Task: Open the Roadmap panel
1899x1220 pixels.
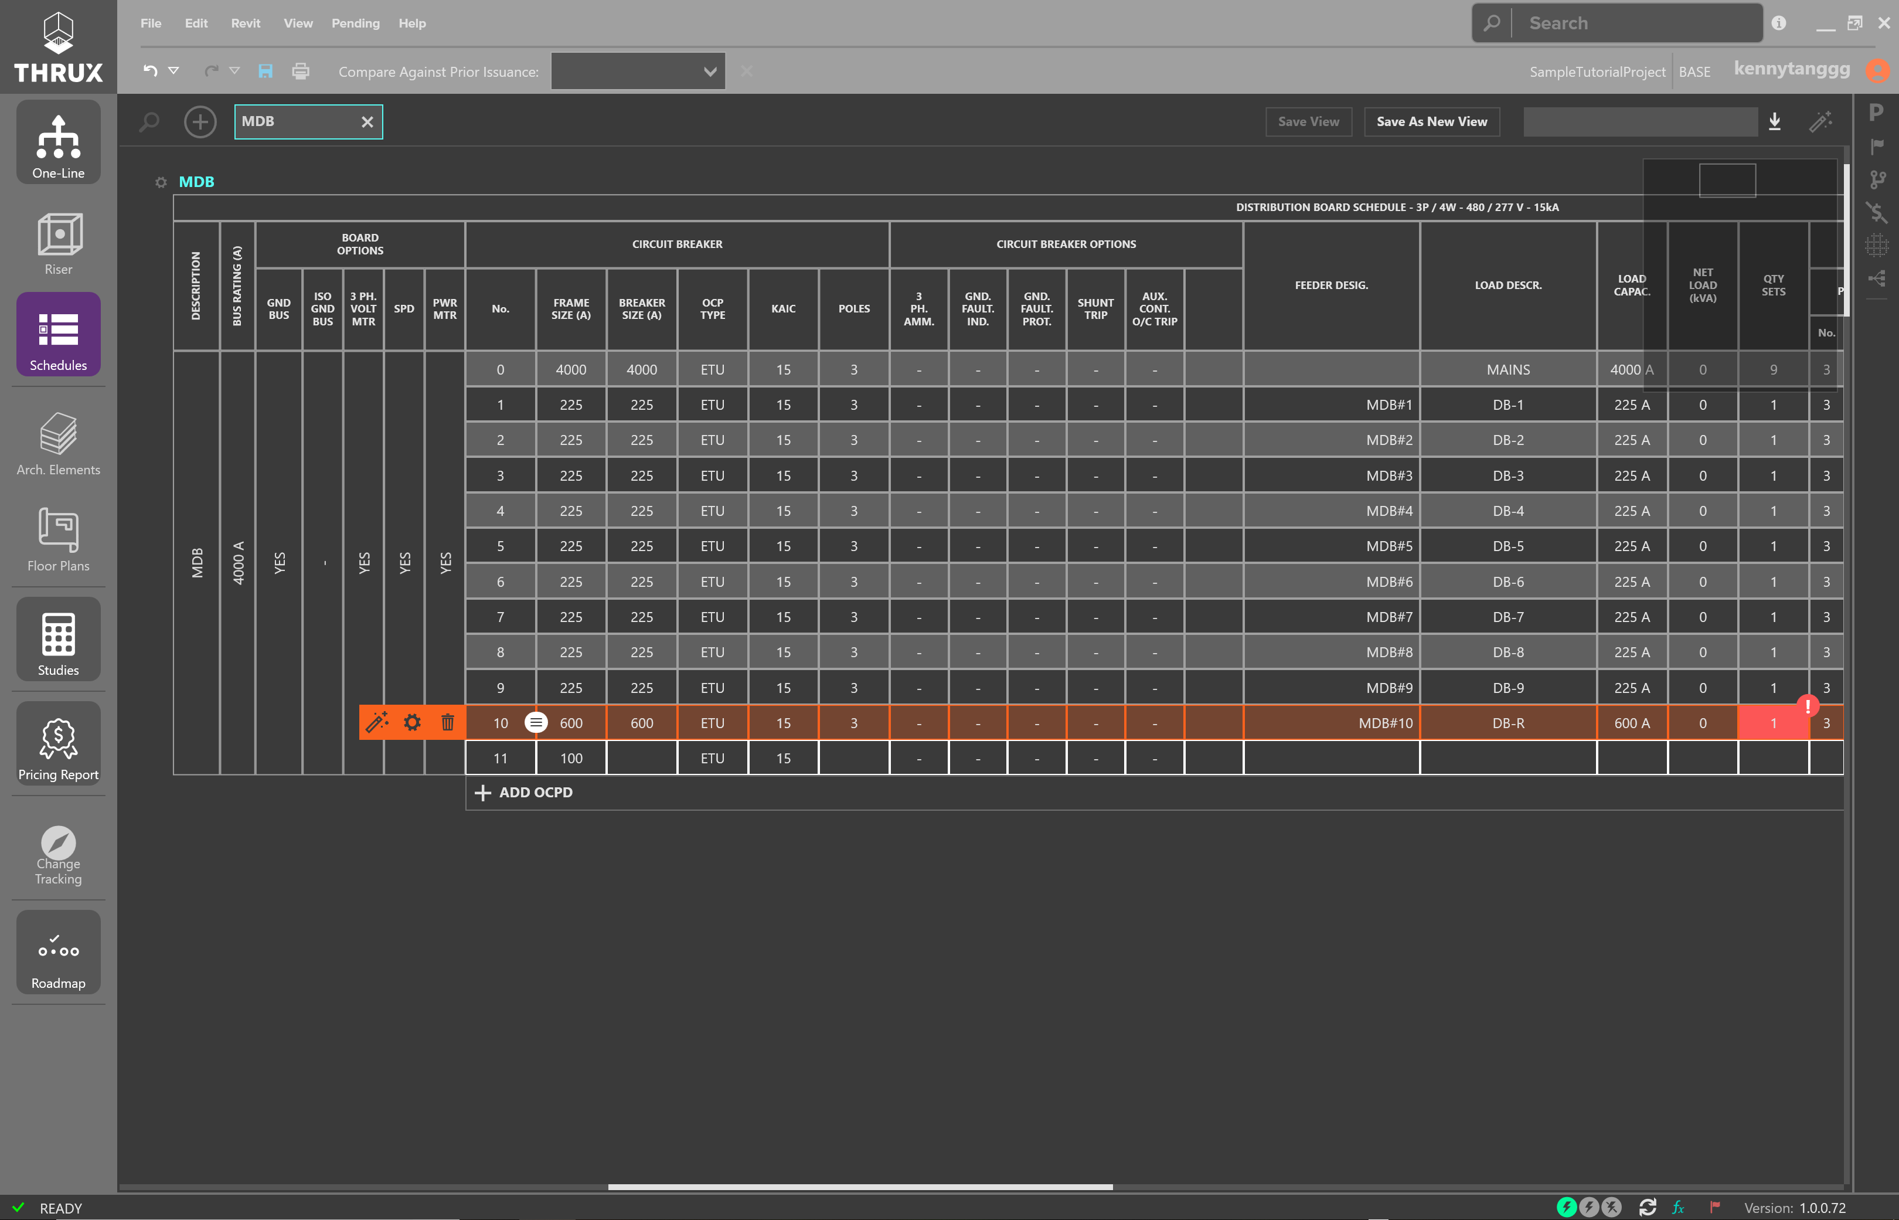Action: 58,952
